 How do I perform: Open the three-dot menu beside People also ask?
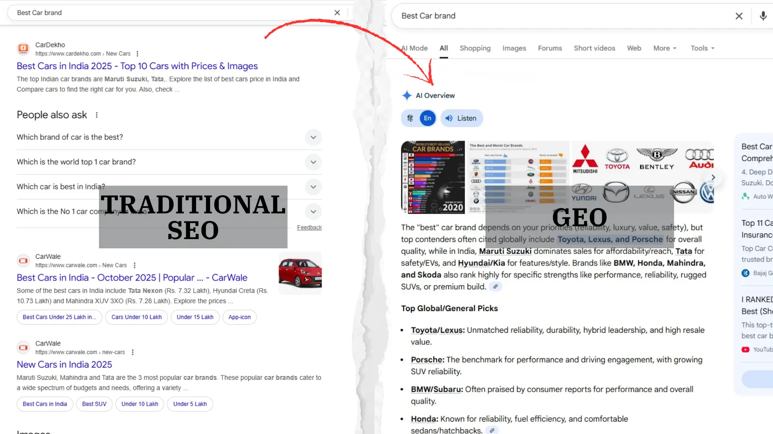(97, 115)
